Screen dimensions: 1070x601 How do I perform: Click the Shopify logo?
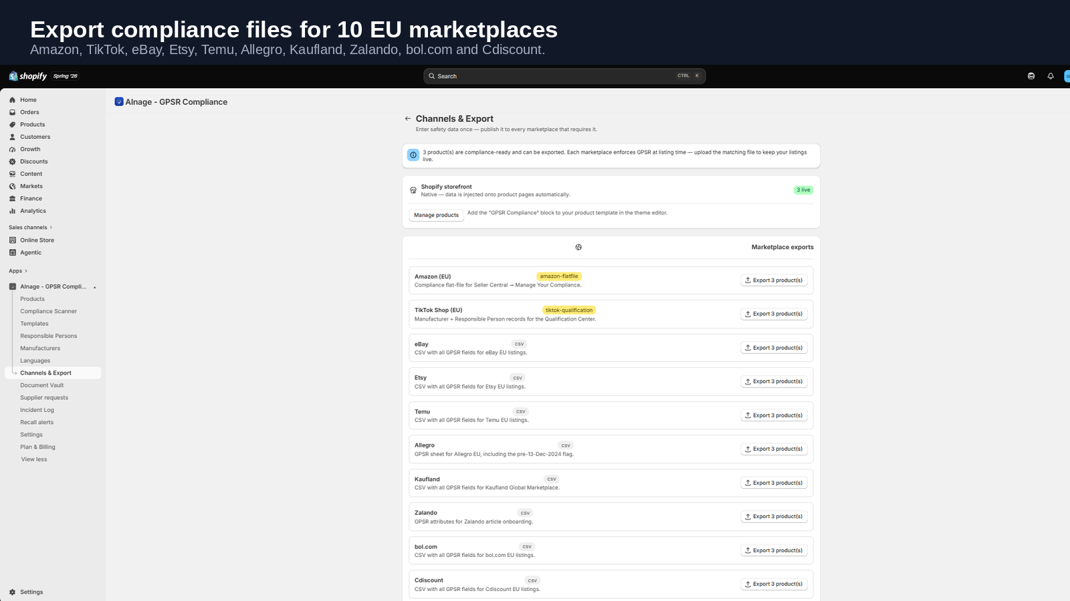click(28, 76)
